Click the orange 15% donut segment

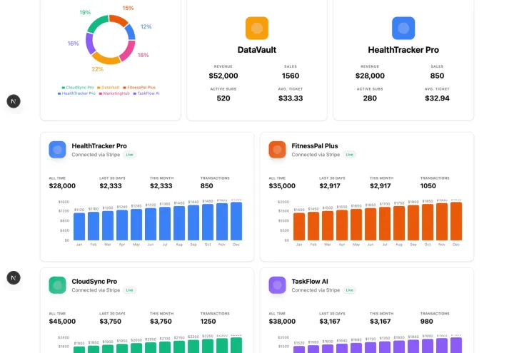click(x=119, y=20)
